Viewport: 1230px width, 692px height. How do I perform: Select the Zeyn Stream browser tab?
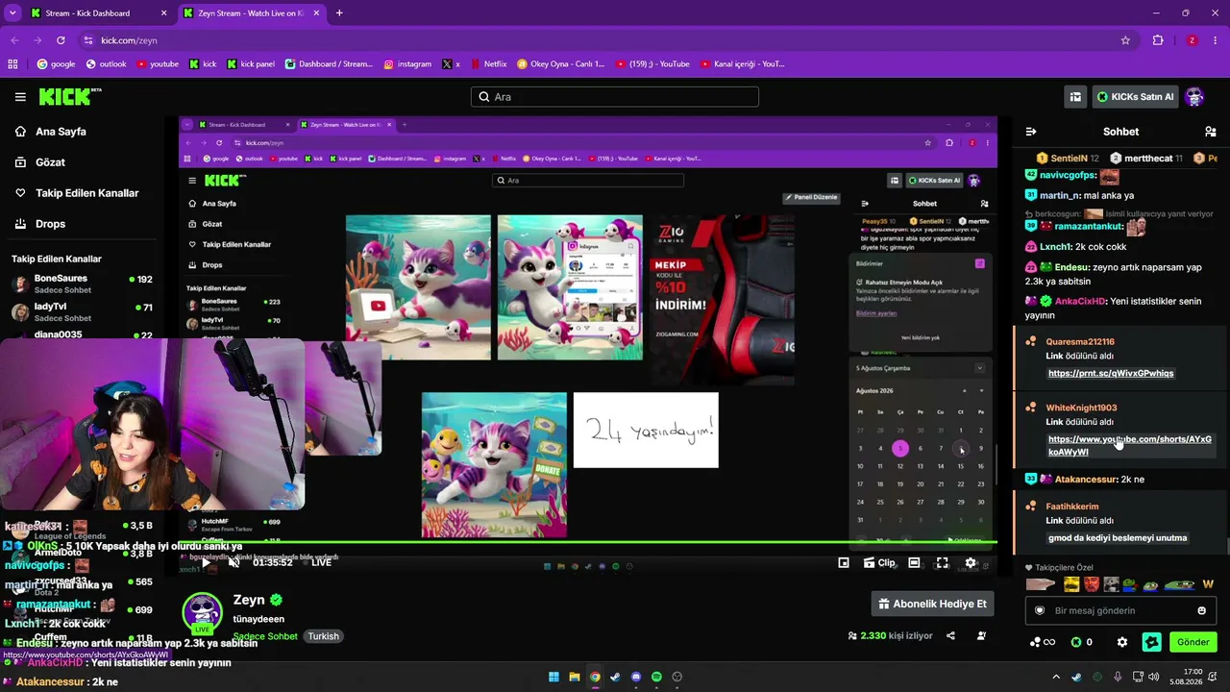(251, 13)
